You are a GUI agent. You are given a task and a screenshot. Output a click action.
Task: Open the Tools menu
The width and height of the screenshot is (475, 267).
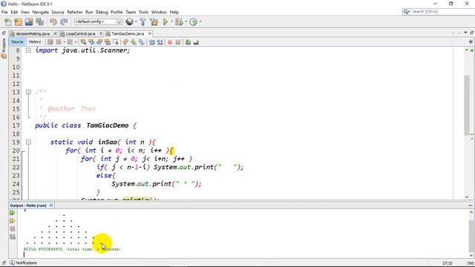[x=143, y=12]
